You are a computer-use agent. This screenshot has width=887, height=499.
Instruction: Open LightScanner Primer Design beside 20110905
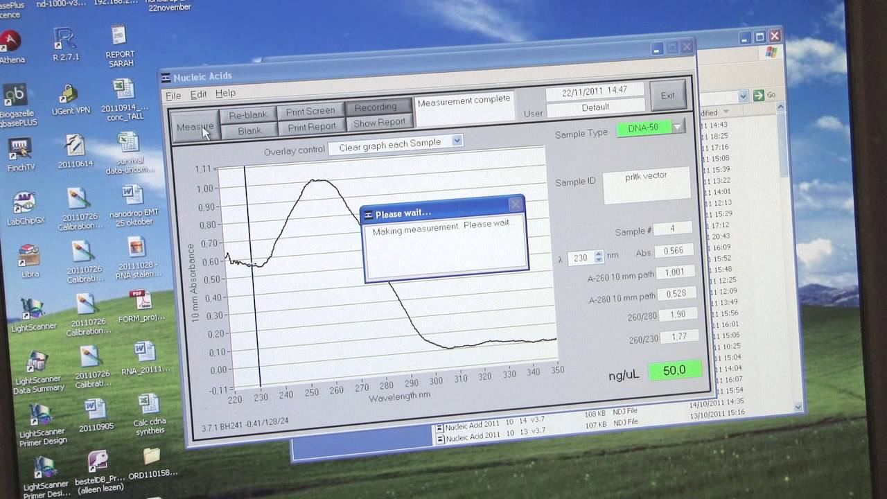pos(44,422)
